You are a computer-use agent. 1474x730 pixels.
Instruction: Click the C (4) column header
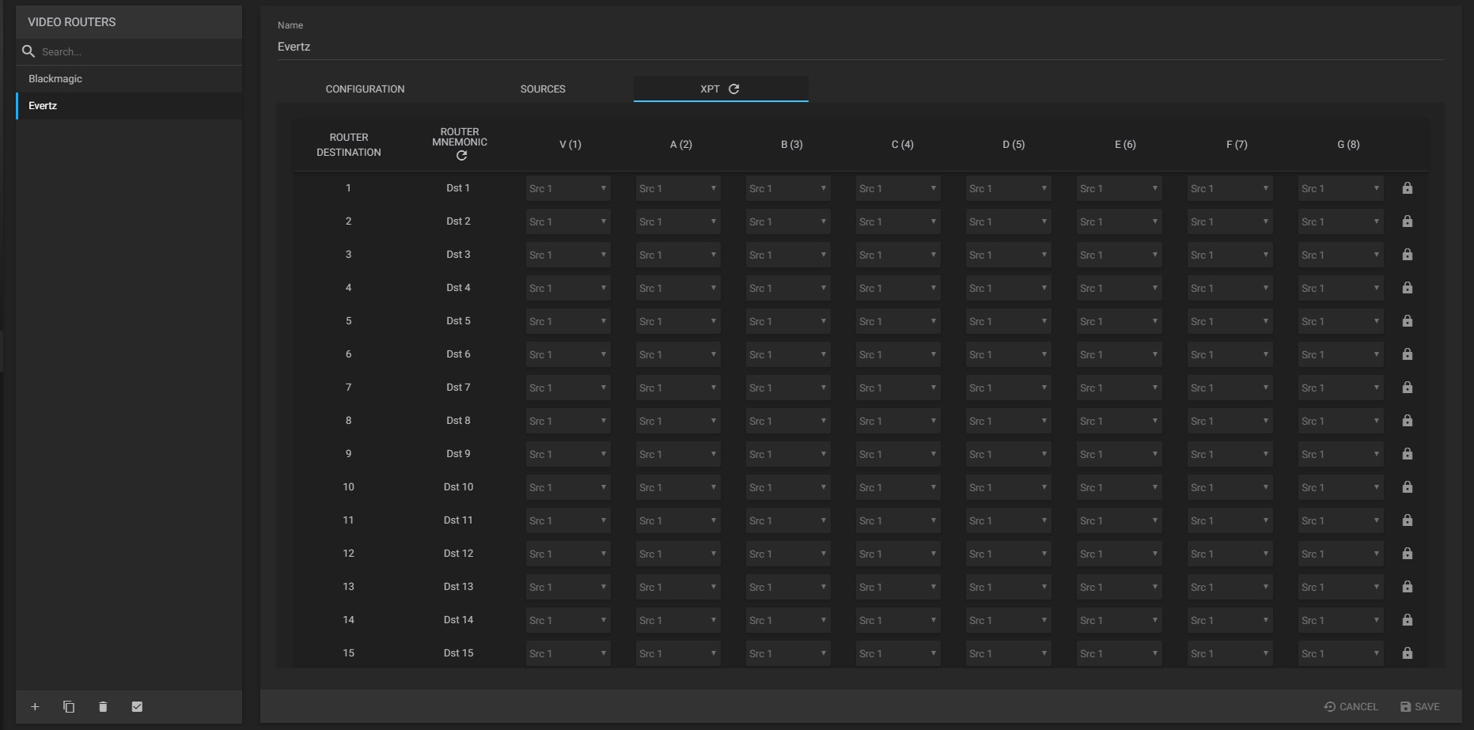click(x=902, y=145)
